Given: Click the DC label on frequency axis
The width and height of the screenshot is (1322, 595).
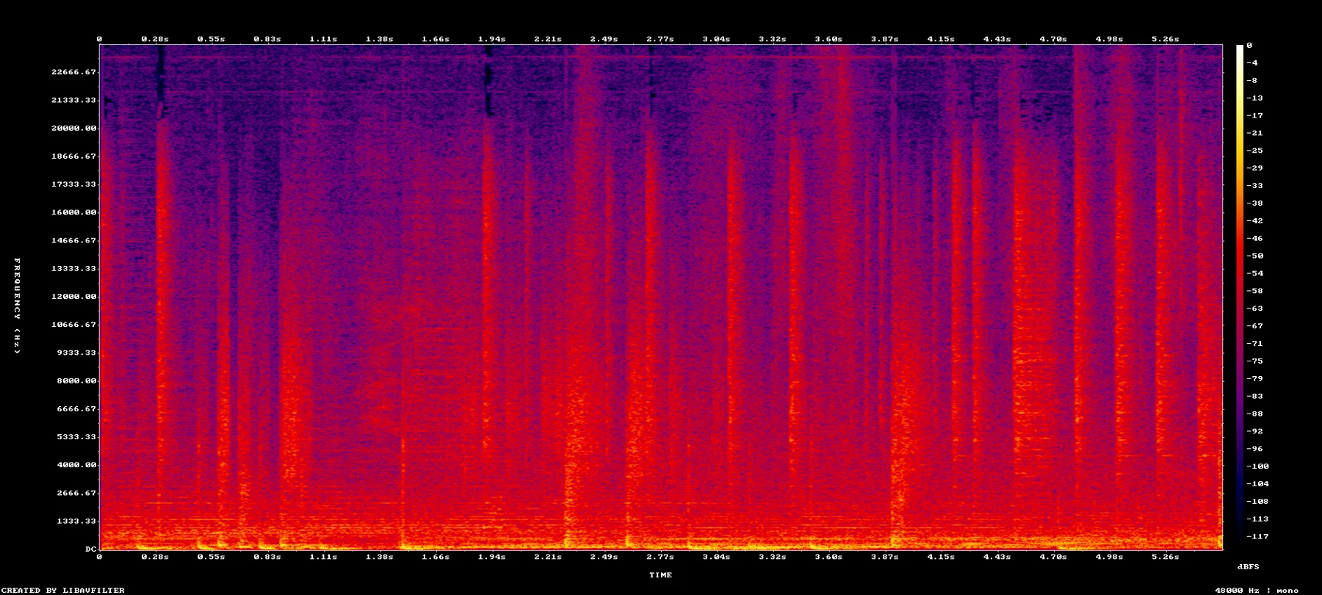Looking at the screenshot, I should coord(90,549).
